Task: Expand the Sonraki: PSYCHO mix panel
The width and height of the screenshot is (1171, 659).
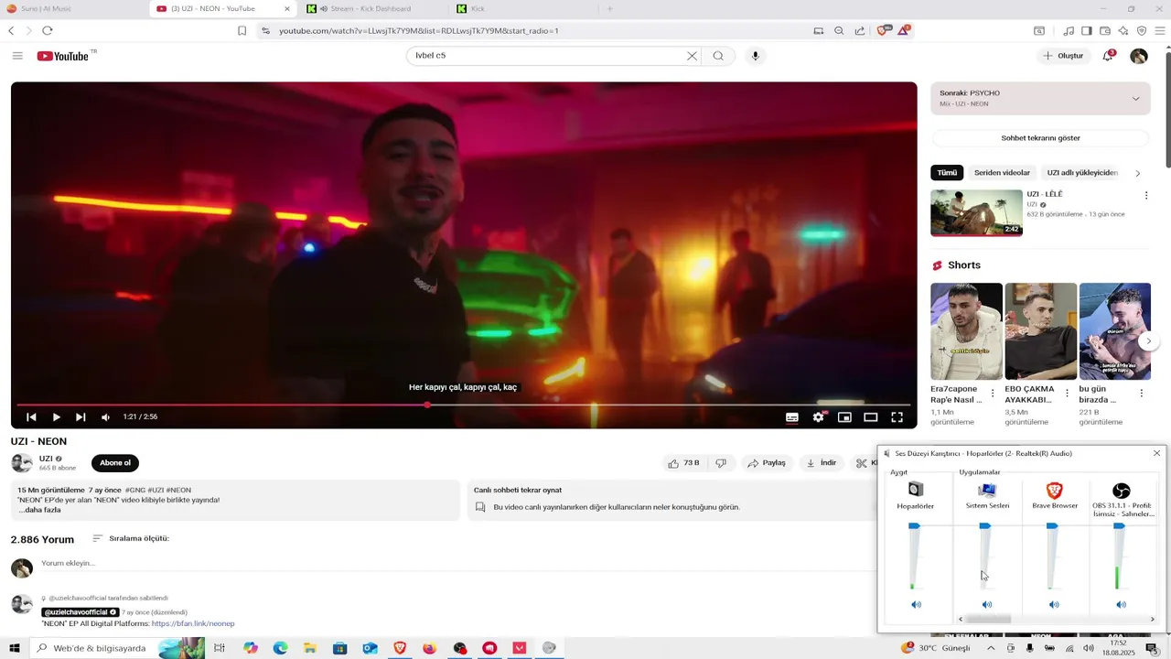Action: 1135,99
